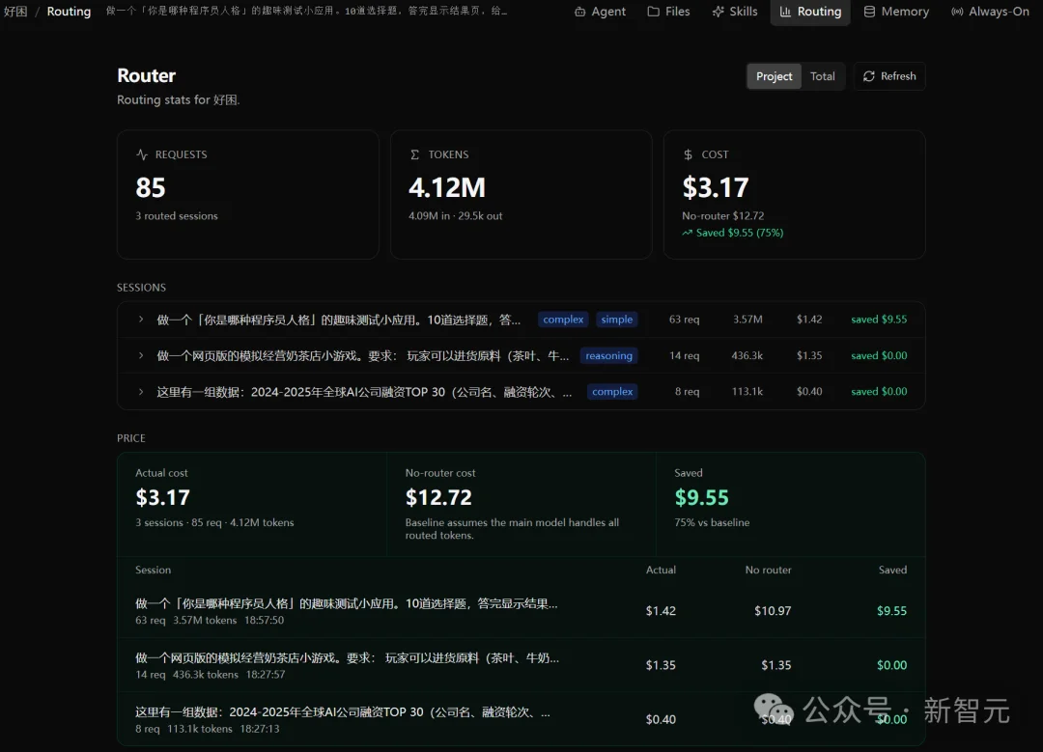1043x752 pixels.
Task: Open 程序员人格 row in price table
Action: (x=521, y=611)
